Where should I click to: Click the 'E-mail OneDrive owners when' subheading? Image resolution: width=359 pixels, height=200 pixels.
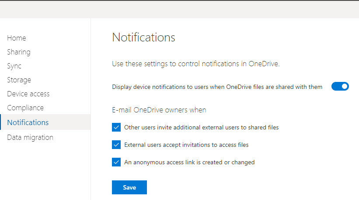[159, 110]
